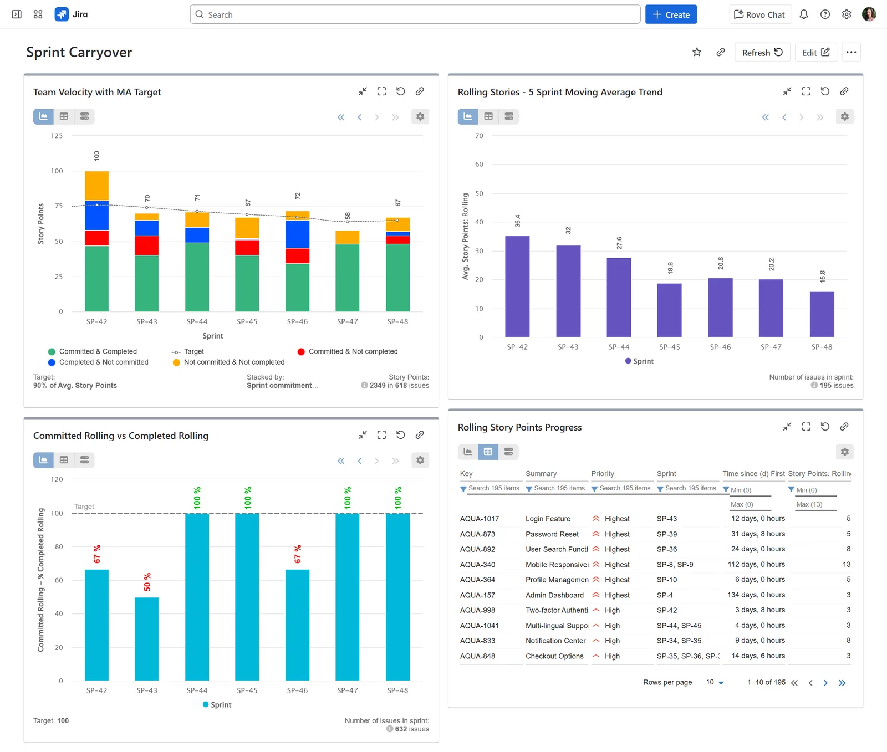This screenshot has width=887, height=752.
Task: Switch Team Velocity to list view
Action: pos(84,116)
